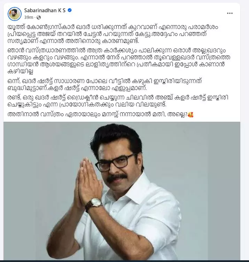249x262 pixels.
Task: Click the globe public audience icon
Action: [39, 17]
